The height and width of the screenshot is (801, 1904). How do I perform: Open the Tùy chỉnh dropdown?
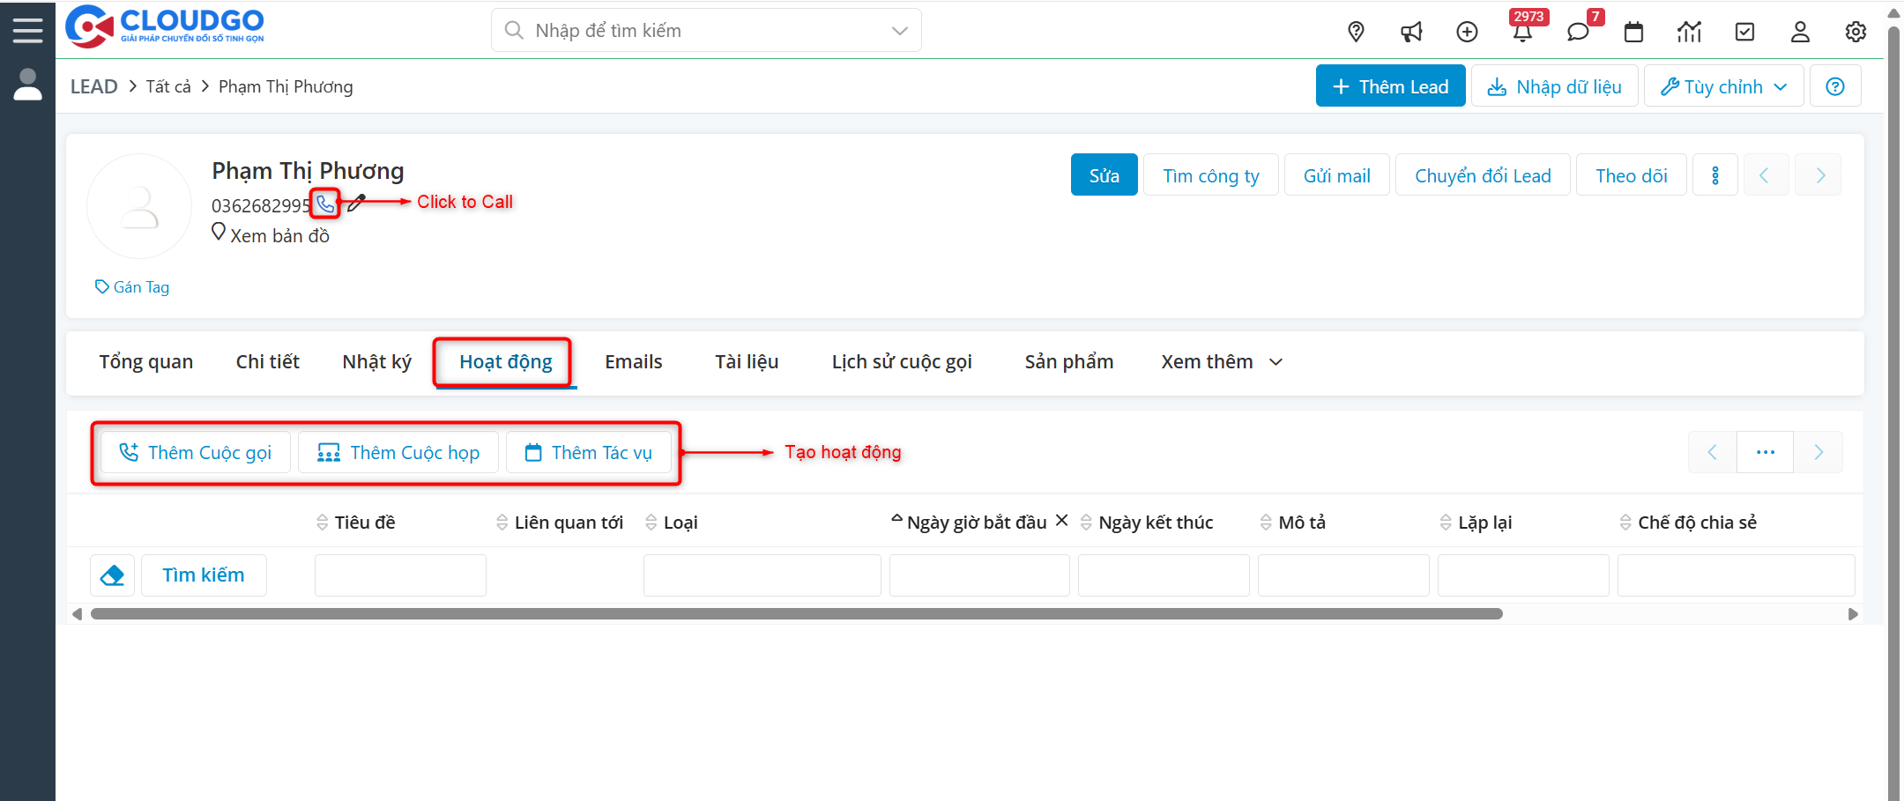[x=1722, y=85]
